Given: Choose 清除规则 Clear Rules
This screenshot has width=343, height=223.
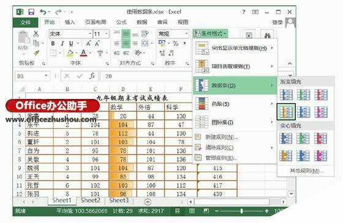Looking at the screenshot, I should [235, 147].
